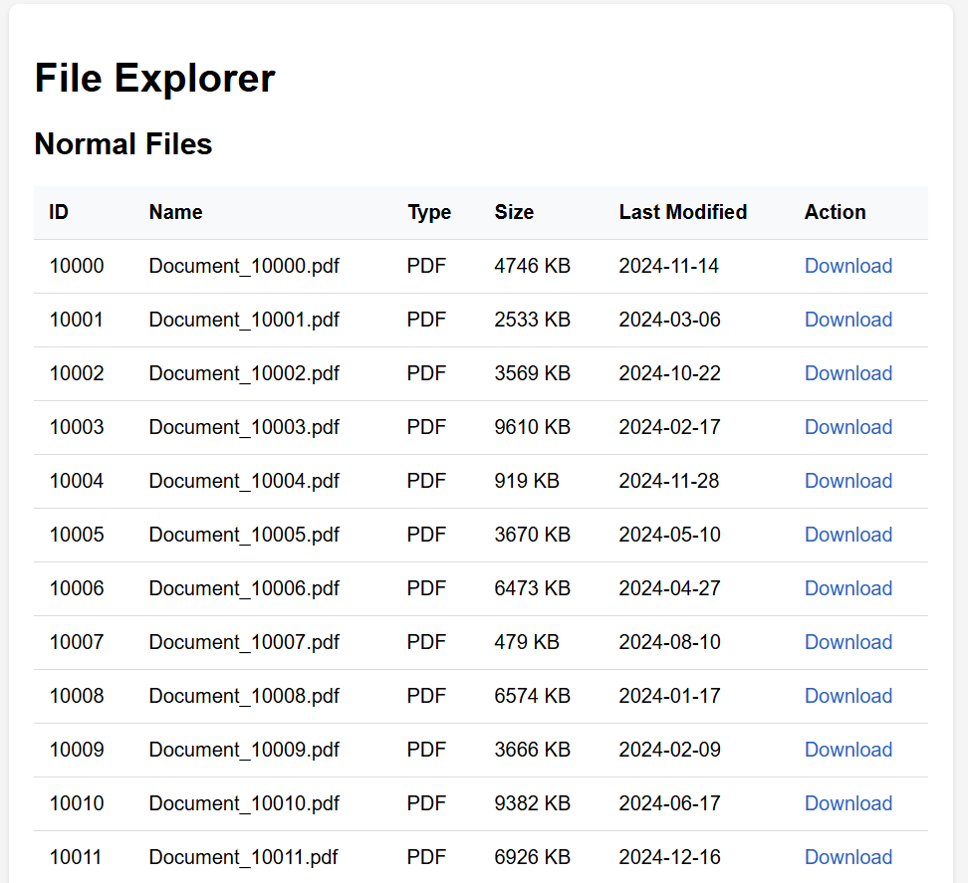Click ID cell 10003

77,427
